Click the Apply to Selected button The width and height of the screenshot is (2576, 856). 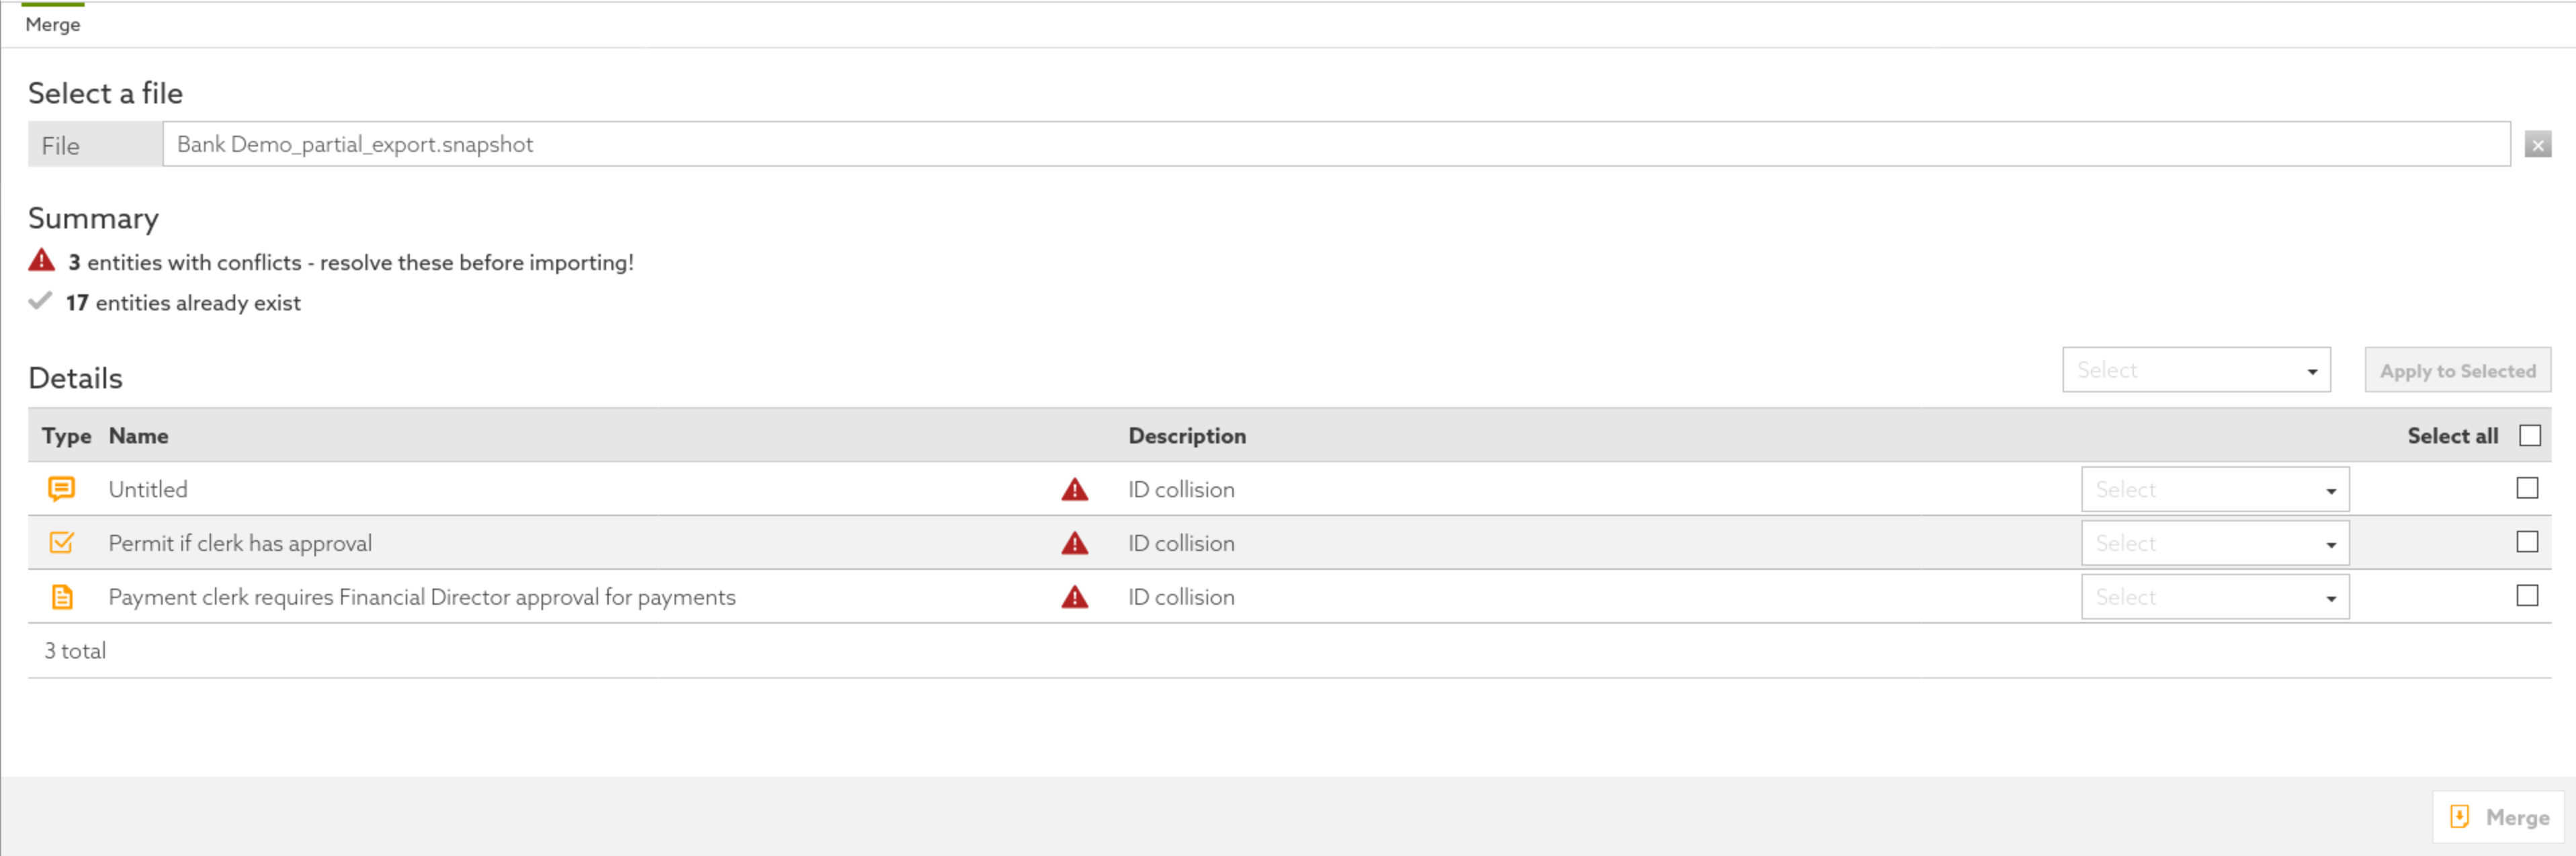pyautogui.click(x=2458, y=370)
